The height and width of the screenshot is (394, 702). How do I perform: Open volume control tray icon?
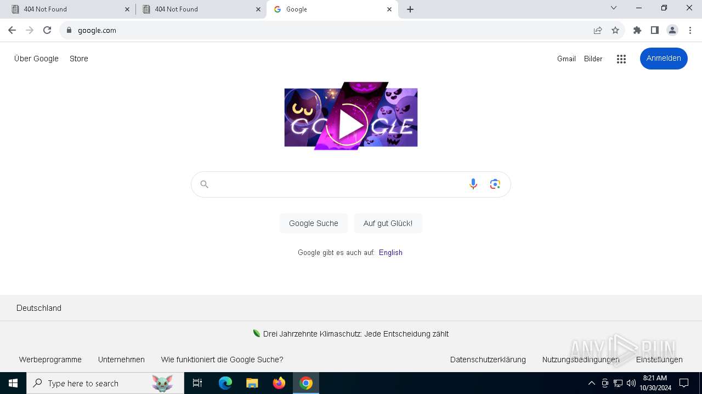point(631,383)
